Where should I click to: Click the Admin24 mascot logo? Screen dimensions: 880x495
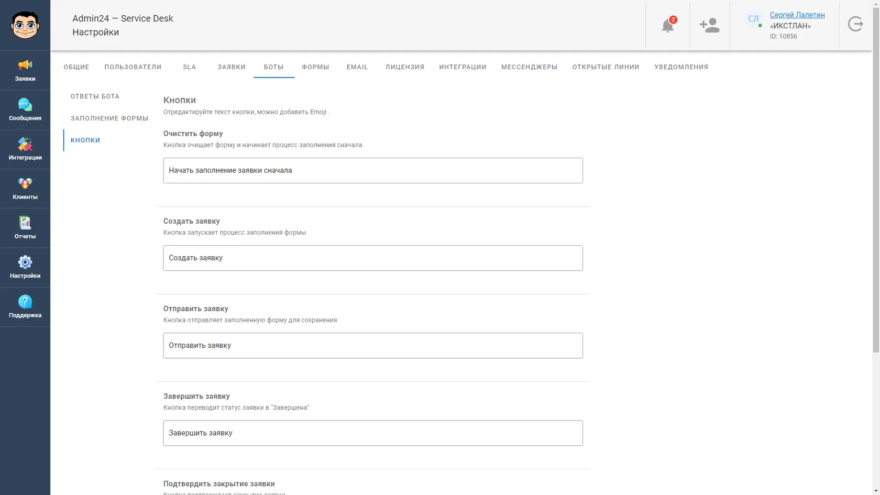click(x=25, y=25)
